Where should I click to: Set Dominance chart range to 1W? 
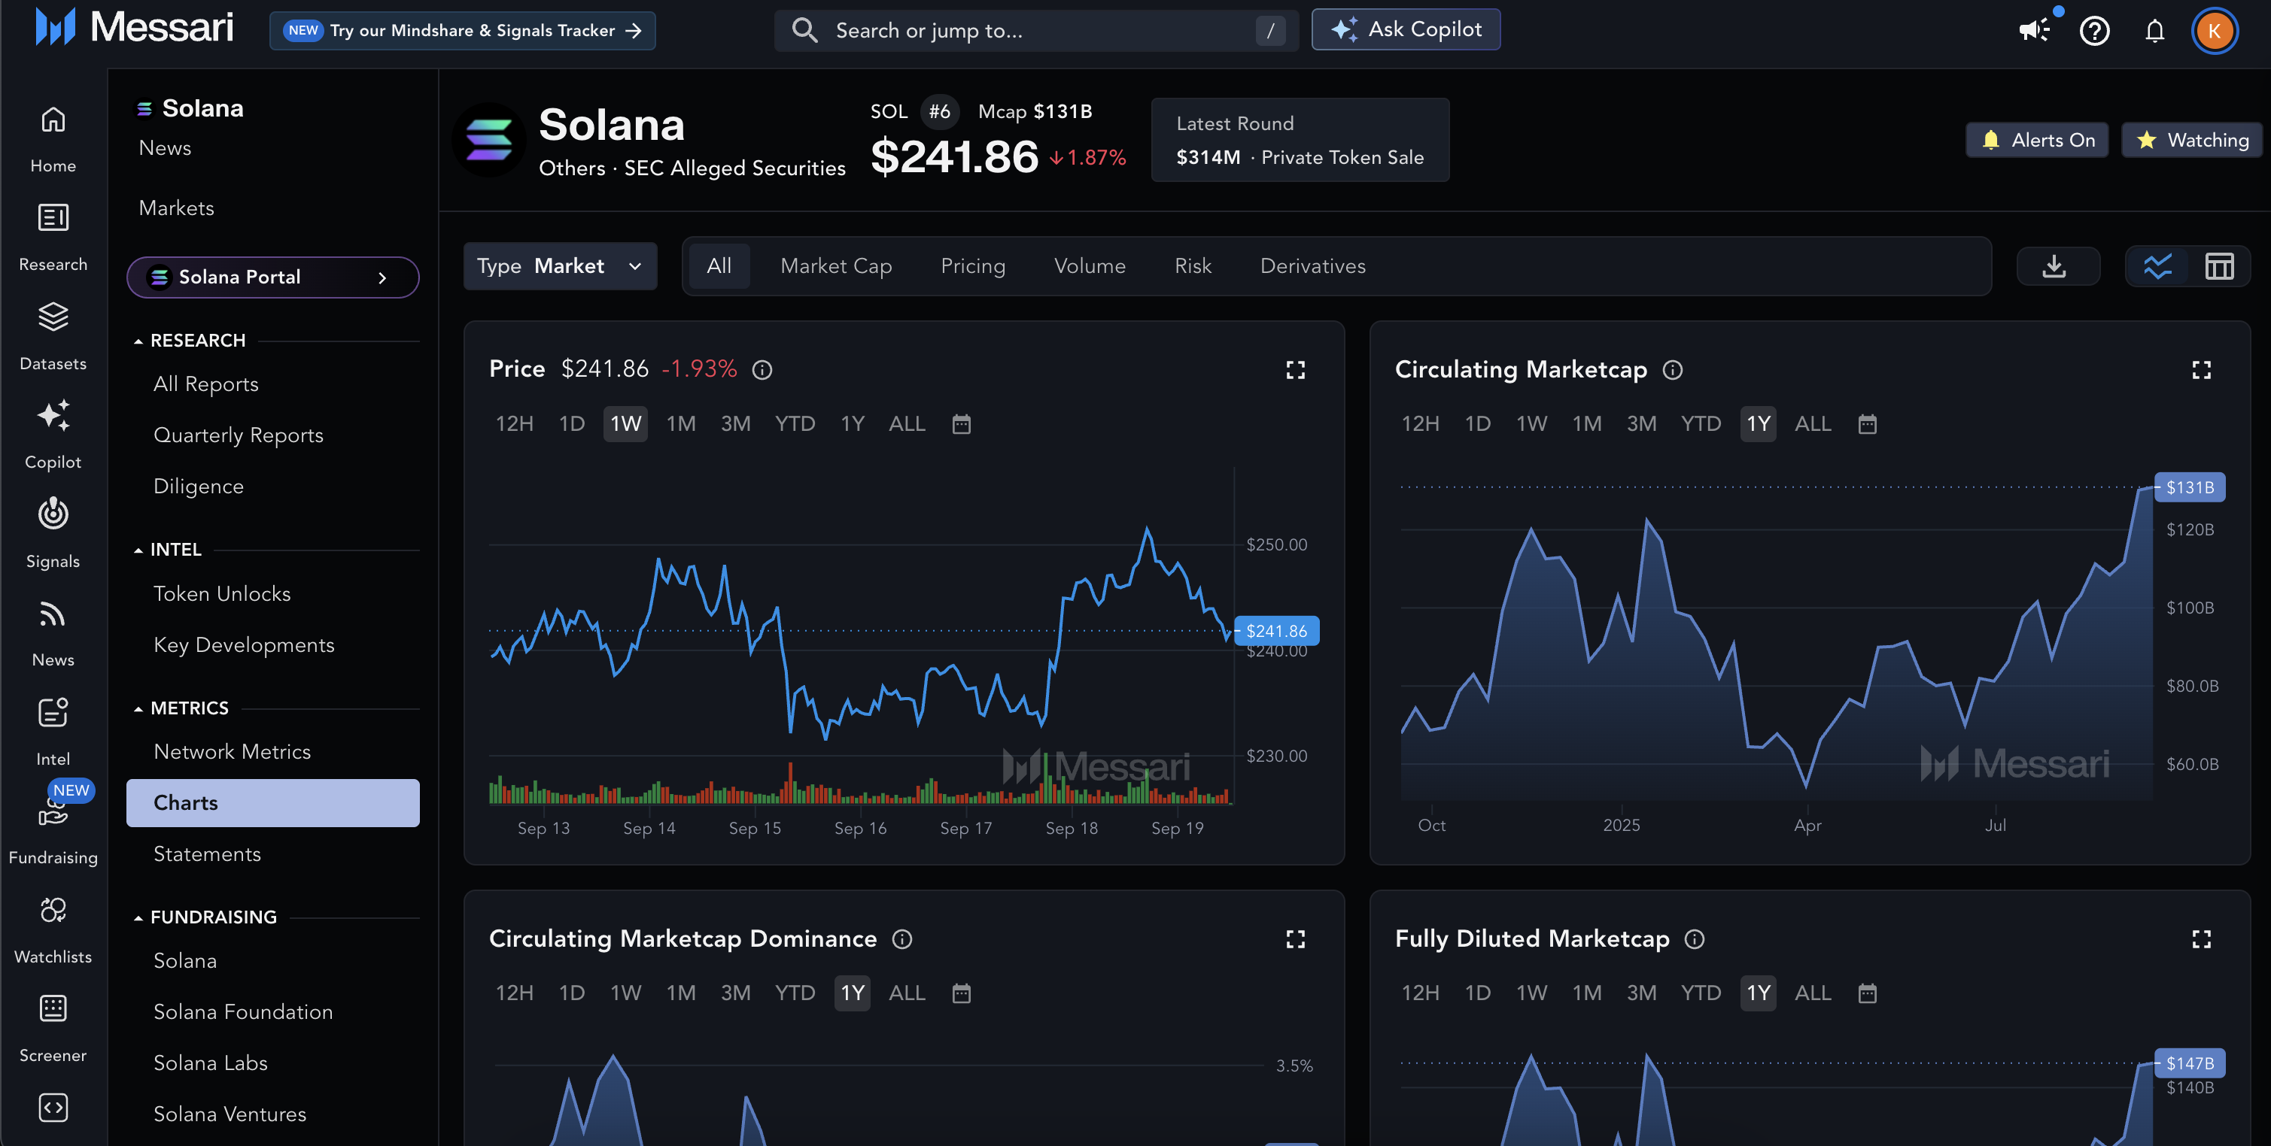point(626,993)
